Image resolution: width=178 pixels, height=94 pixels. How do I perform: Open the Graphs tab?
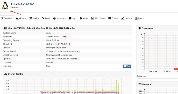21,18
